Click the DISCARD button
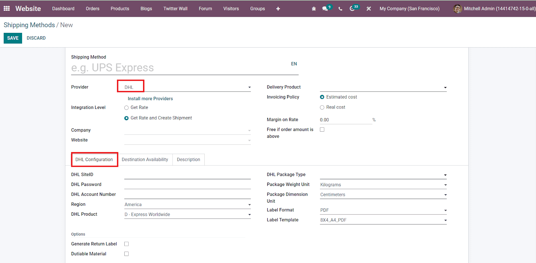 pos(36,38)
